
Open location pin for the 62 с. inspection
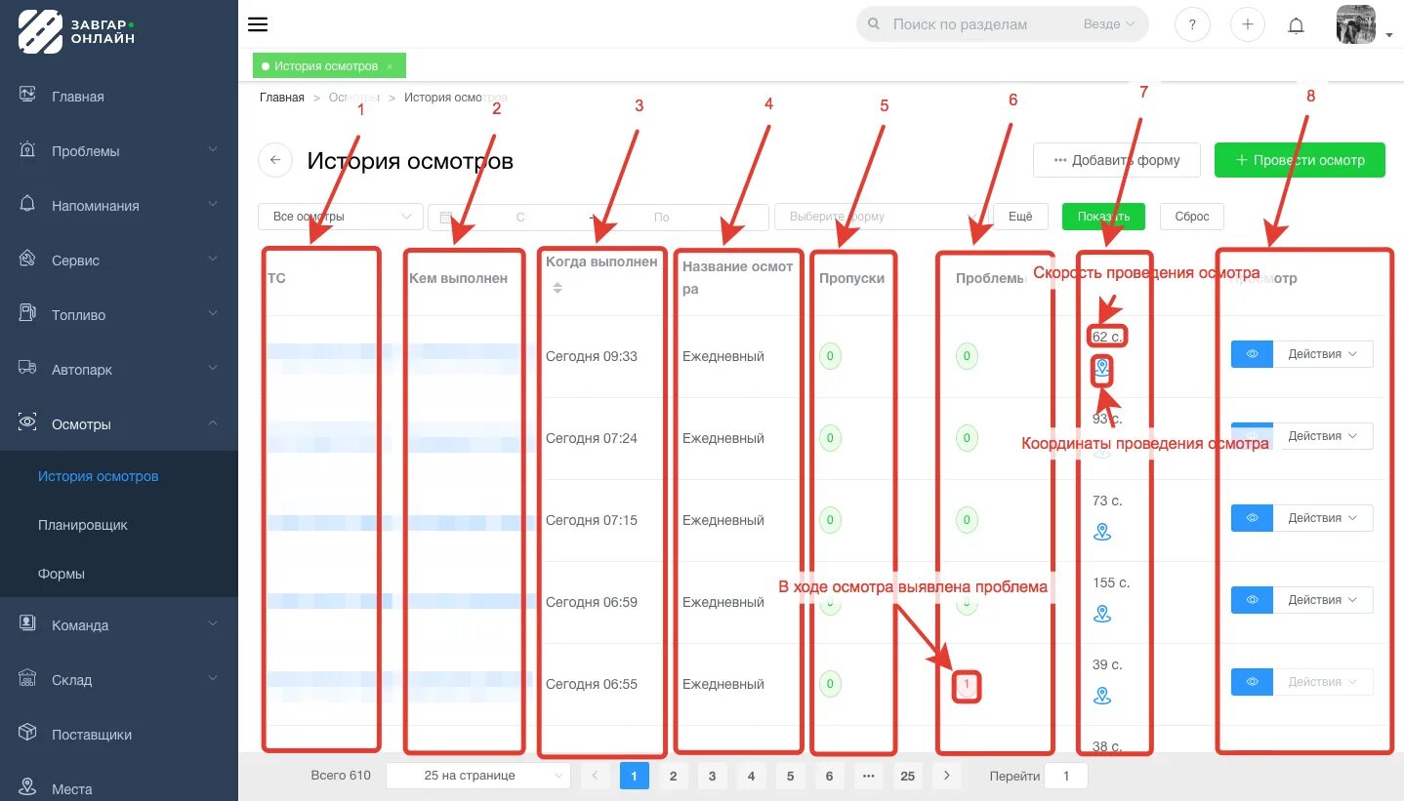[1102, 368]
